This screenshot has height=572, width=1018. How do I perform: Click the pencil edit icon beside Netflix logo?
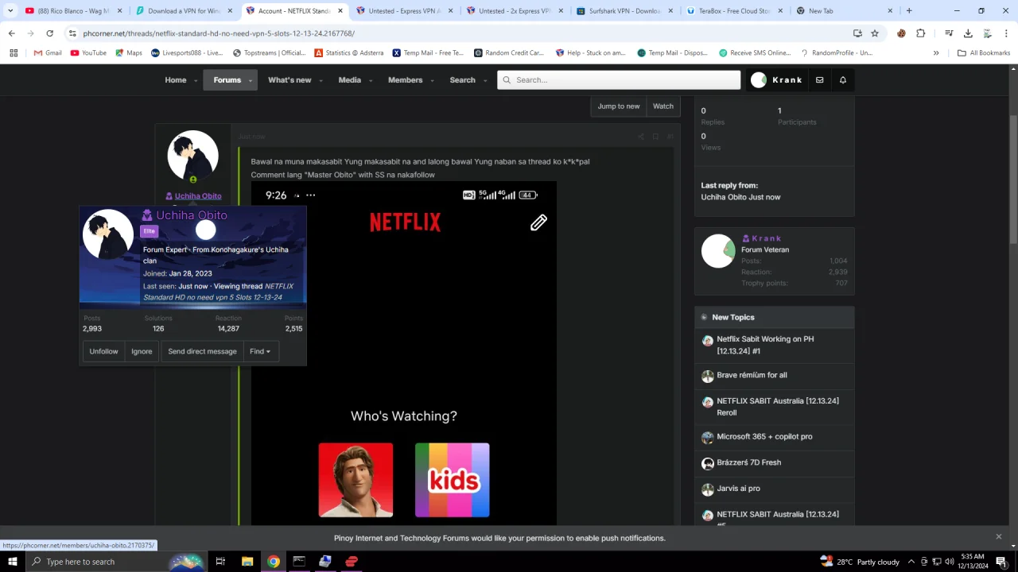538,223
